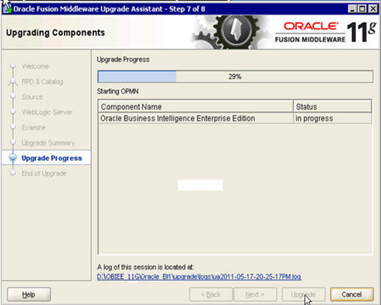Click the 'Starting OPMN' status text

coord(117,91)
